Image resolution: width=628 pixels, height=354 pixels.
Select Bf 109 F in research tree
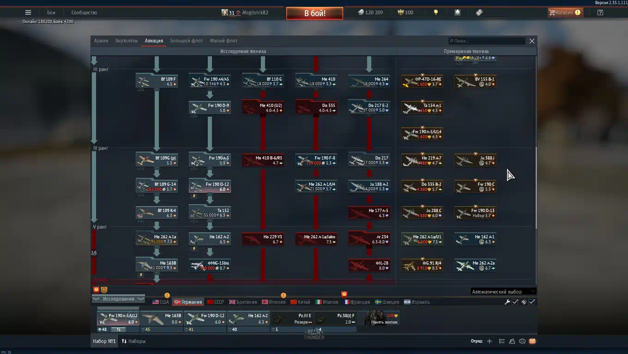point(157,81)
